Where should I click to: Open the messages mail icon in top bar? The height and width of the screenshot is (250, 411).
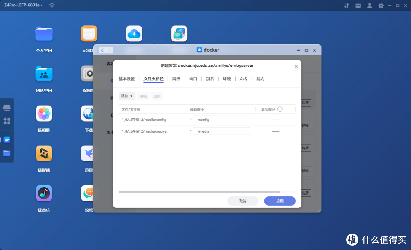click(358, 5)
